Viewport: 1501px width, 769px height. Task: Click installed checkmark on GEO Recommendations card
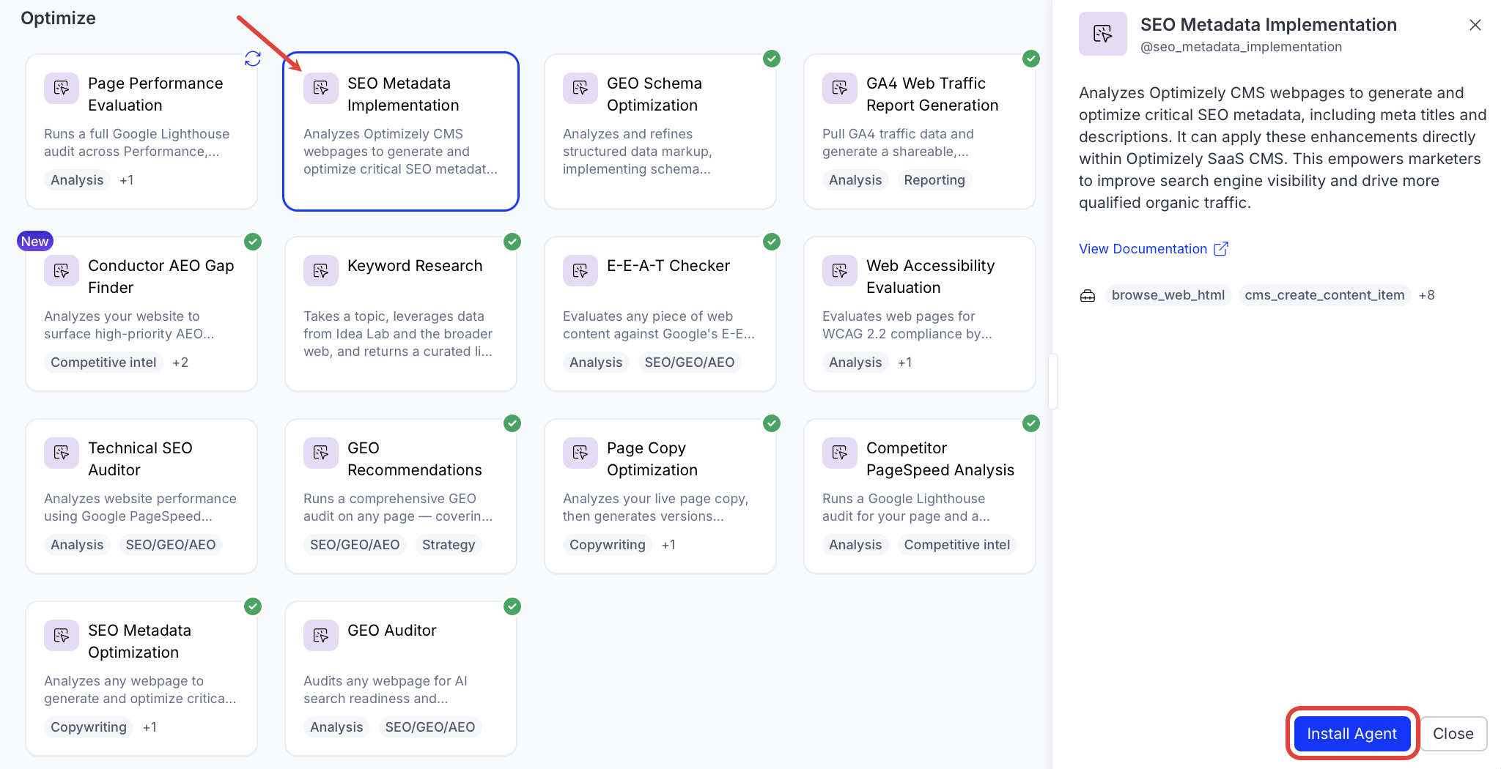click(512, 423)
